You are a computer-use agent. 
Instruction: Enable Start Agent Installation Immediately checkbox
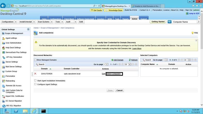click(x=35, y=80)
